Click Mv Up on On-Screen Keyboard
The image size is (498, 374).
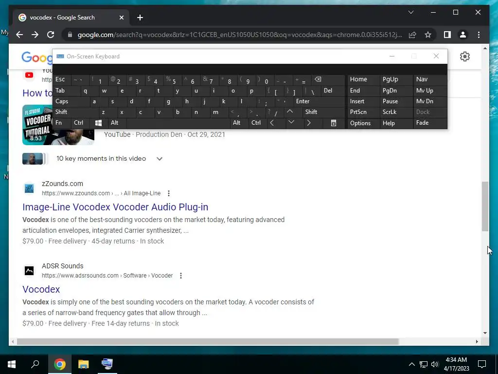430,91
